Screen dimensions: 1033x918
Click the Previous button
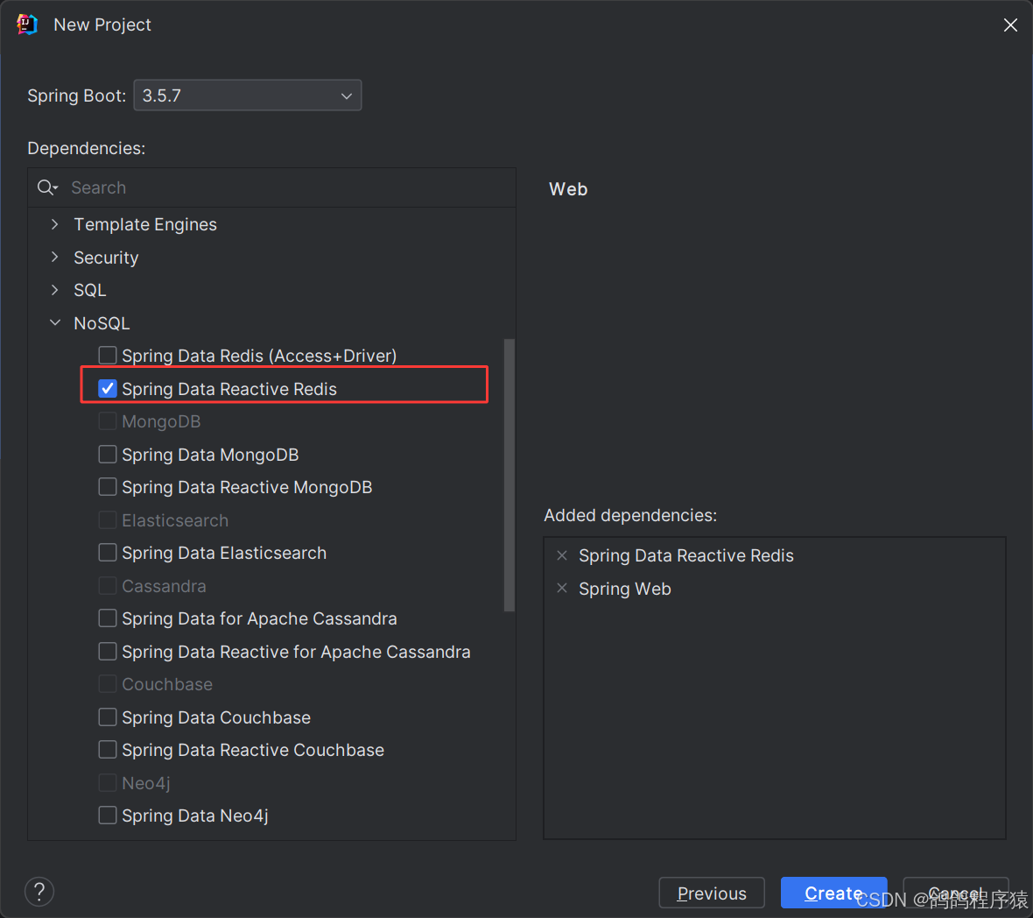(712, 893)
